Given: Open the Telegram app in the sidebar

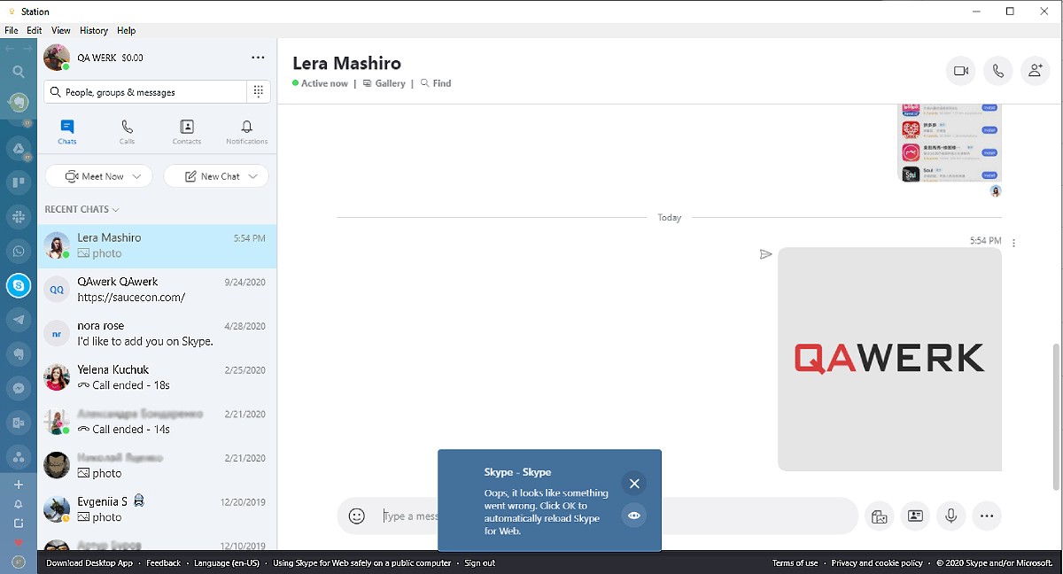Looking at the screenshot, I should click(19, 319).
